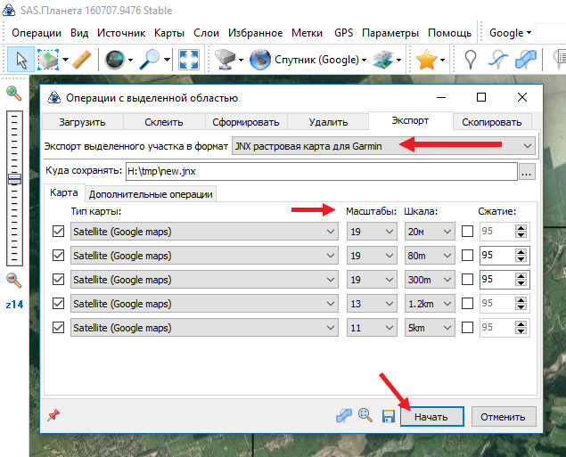Viewport: 566px width, 457px height.
Task: Uncheck the first Satellite map row checkbox
Action: [59, 232]
